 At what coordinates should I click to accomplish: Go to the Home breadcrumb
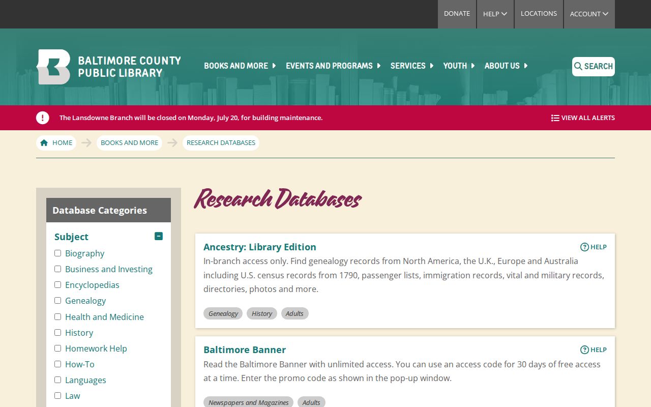click(x=56, y=143)
